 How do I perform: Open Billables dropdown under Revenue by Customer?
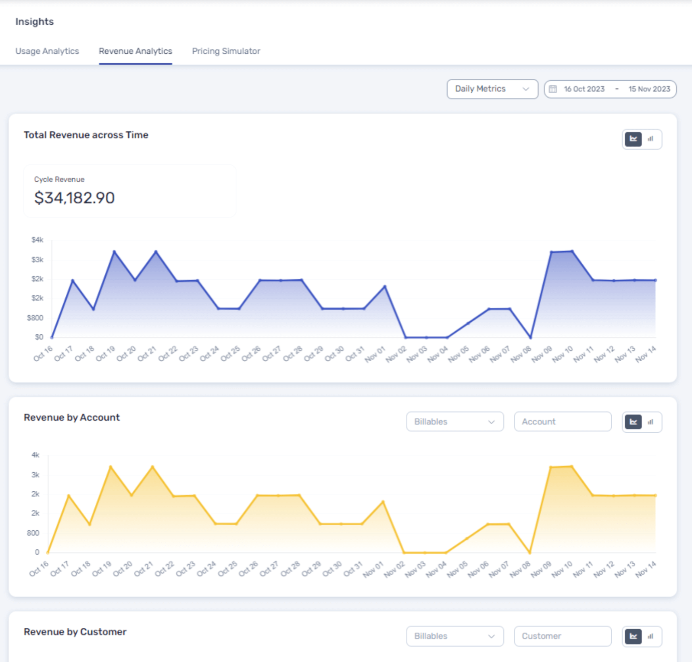[x=455, y=636]
